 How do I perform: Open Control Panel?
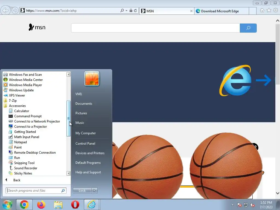85,143
